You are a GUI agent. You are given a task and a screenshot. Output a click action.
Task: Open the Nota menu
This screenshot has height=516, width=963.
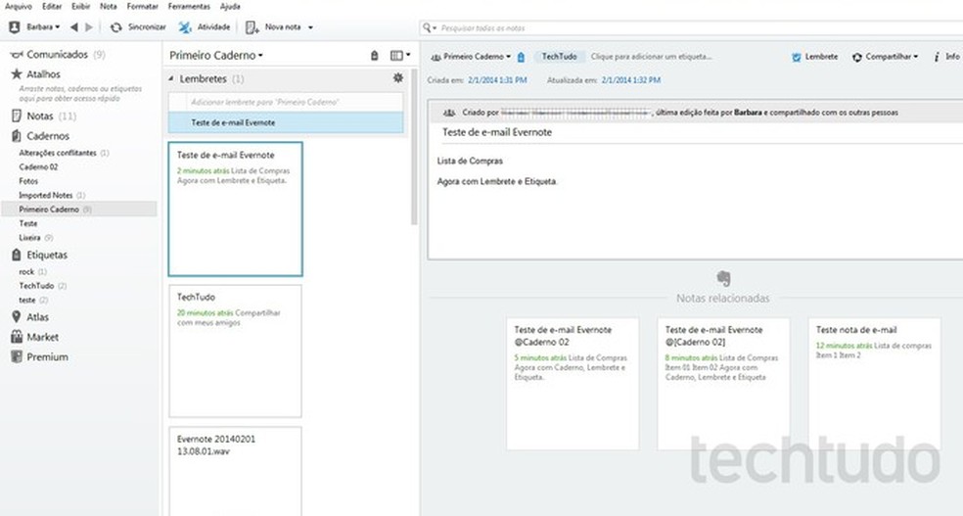[108, 6]
